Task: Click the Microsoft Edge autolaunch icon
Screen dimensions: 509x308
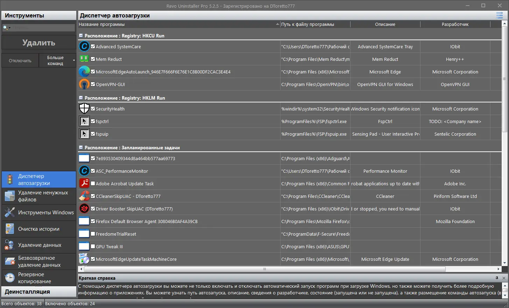Action: pyautogui.click(x=84, y=72)
